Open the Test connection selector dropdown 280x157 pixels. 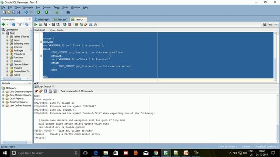click(x=276, y=24)
